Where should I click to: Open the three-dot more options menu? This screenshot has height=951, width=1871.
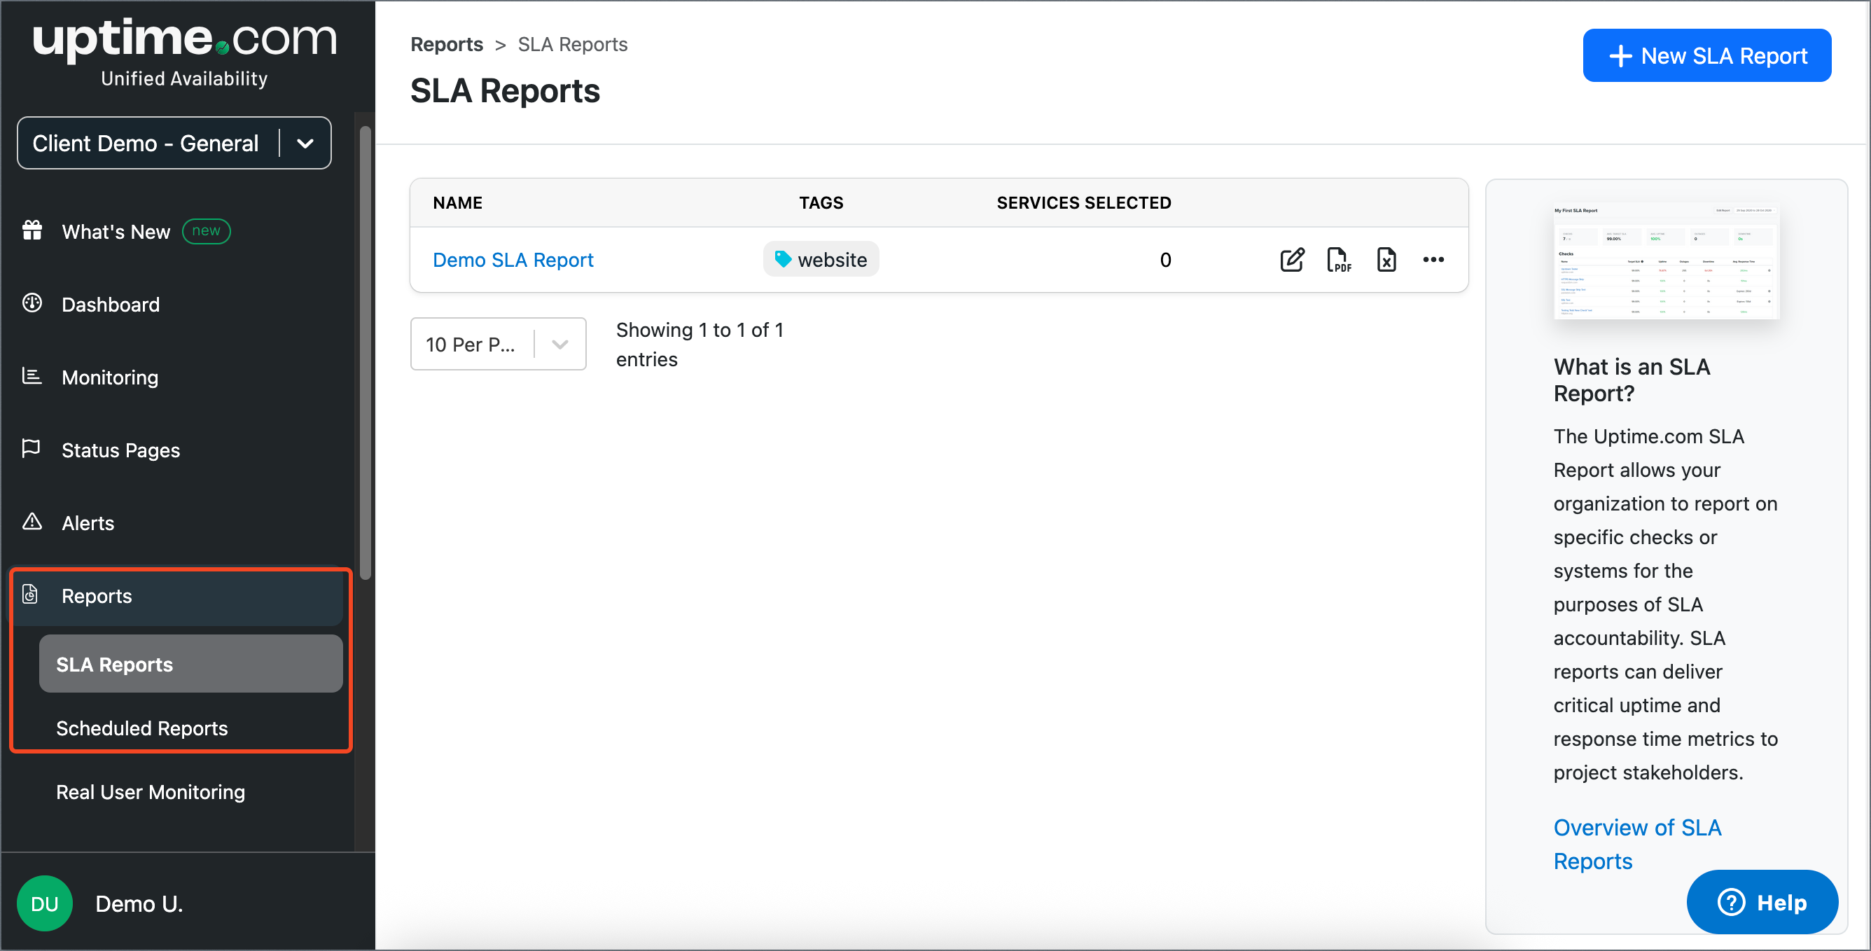point(1433,259)
